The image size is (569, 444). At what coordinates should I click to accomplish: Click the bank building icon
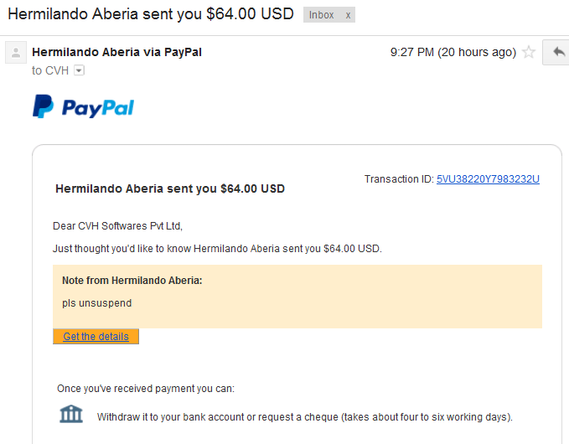click(x=71, y=414)
